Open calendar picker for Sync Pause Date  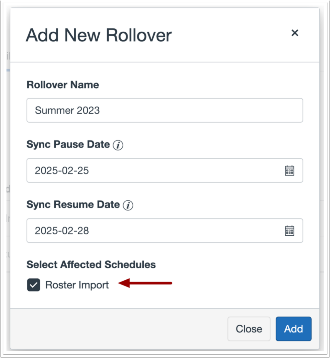coord(289,171)
